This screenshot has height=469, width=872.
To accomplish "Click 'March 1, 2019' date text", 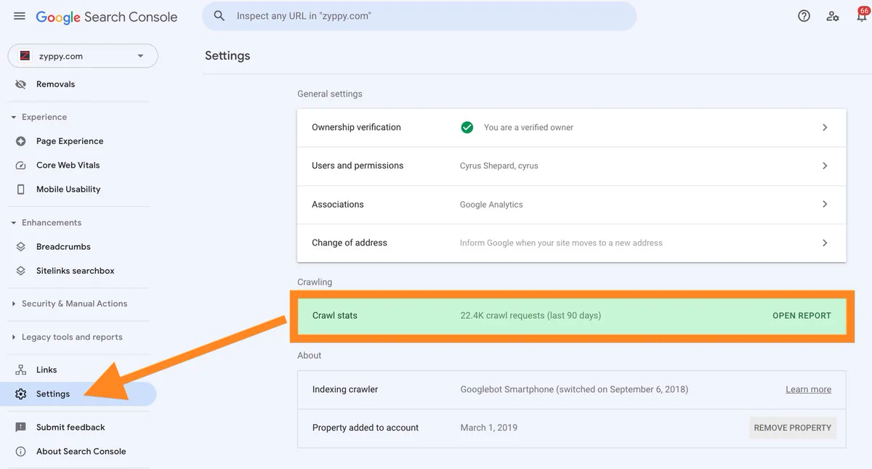I will pyautogui.click(x=489, y=428).
